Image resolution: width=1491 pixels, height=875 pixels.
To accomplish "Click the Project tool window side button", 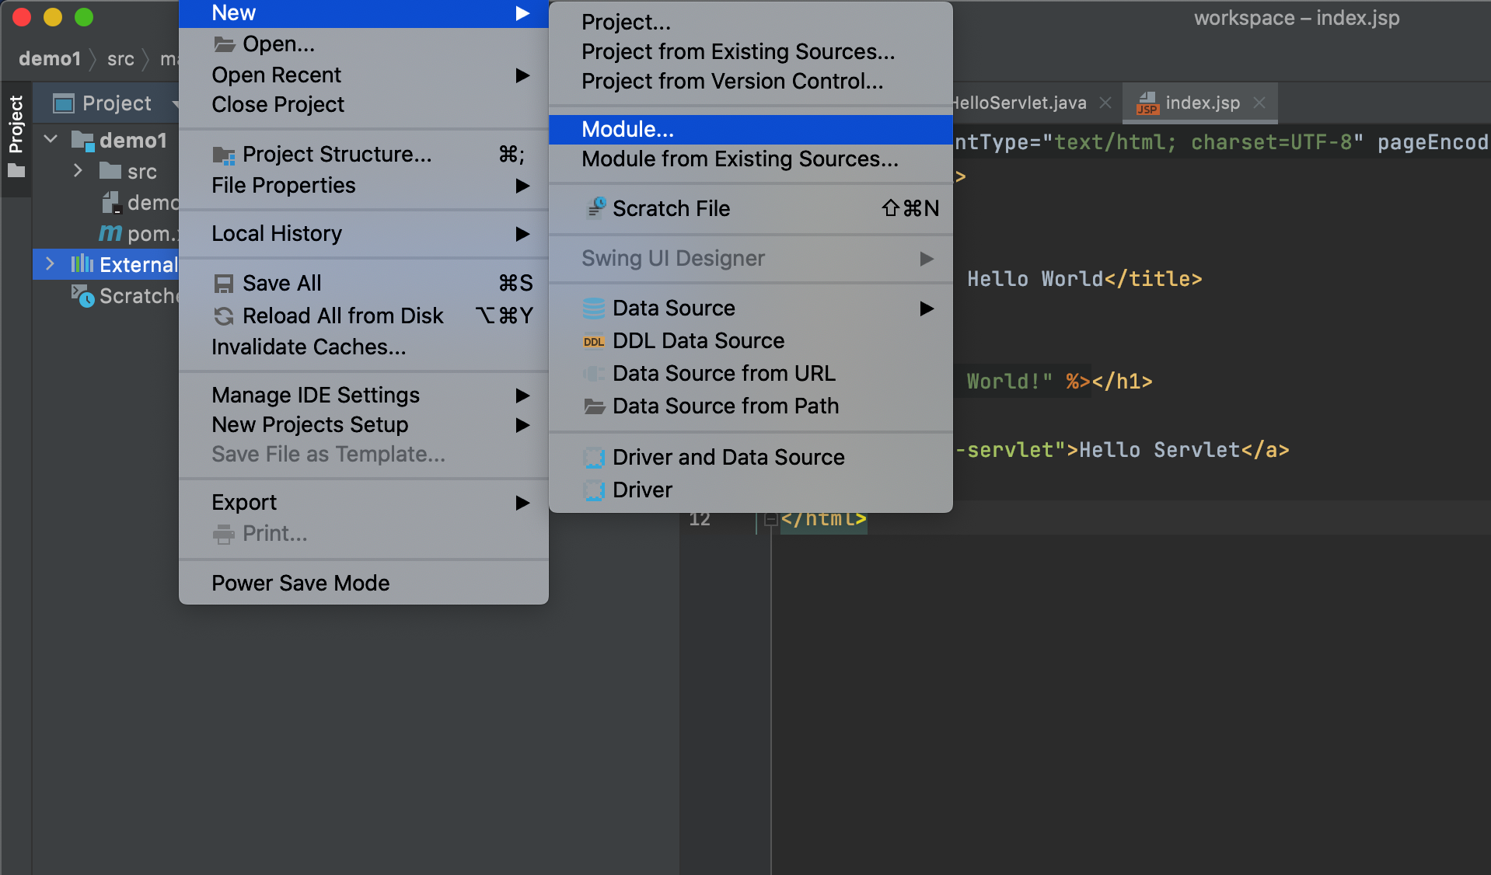I will [x=16, y=136].
